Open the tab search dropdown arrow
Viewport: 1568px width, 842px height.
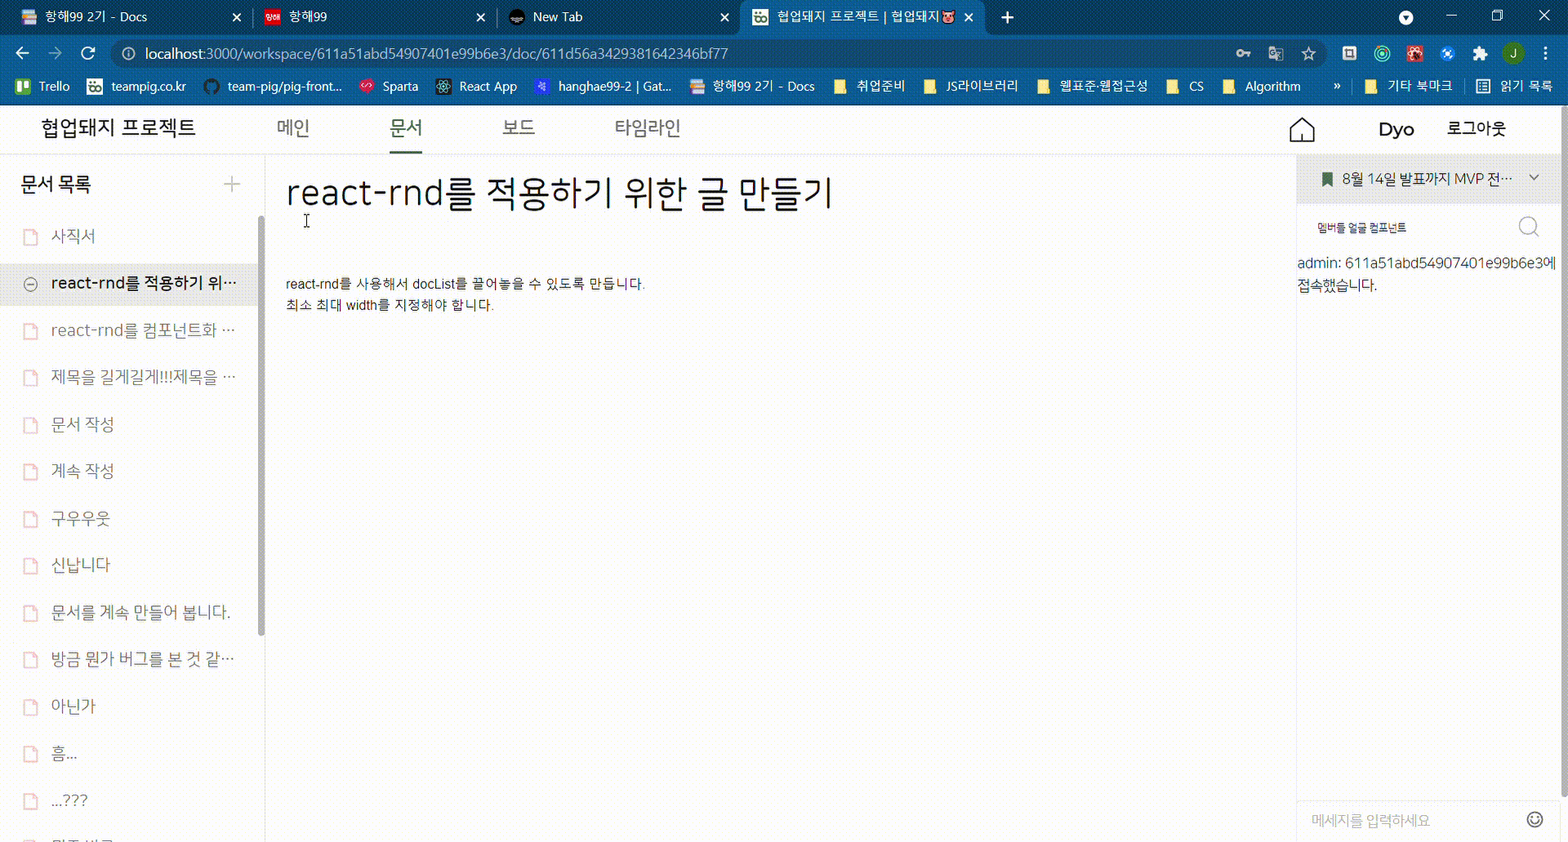[x=1406, y=17]
